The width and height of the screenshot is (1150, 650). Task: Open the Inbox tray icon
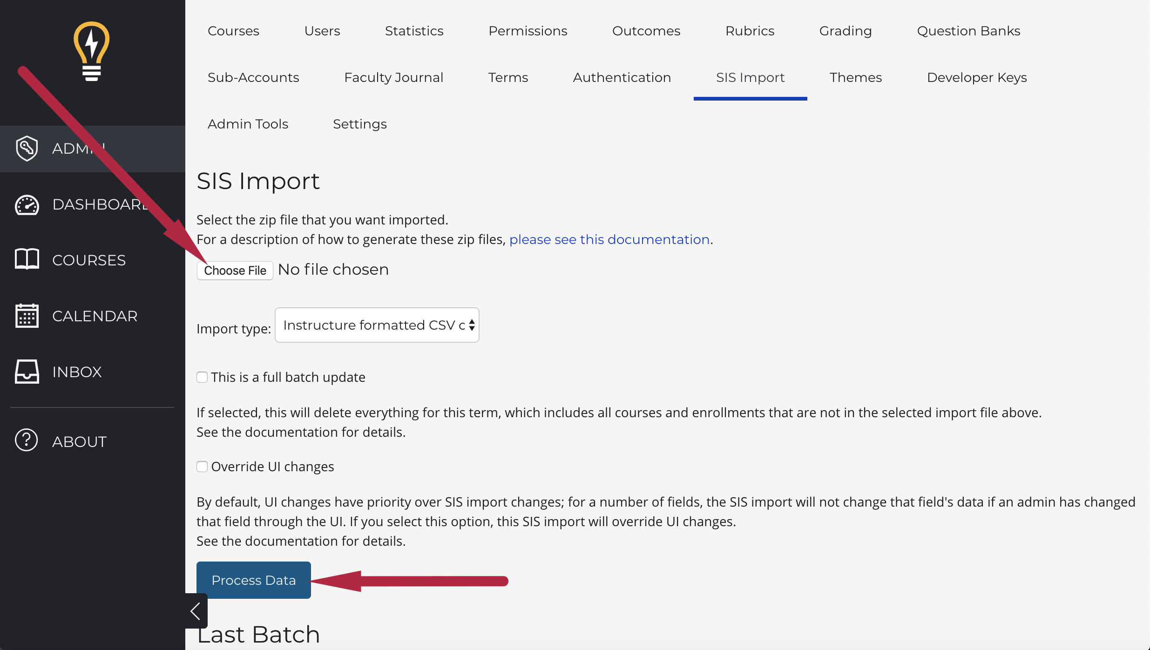[x=27, y=372]
